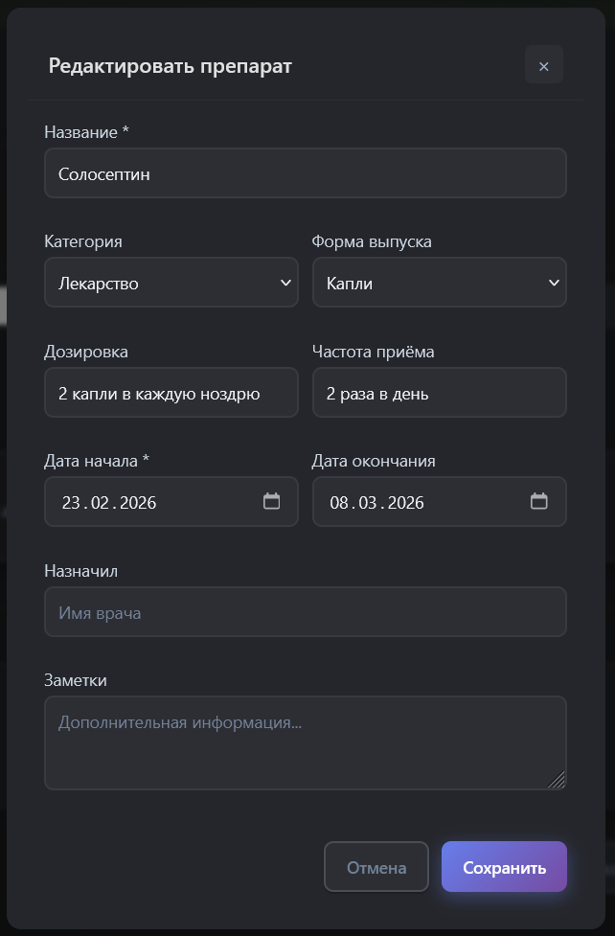Open the Форма выпуска dropdown
Viewport: 615px width, 936px height.
(439, 283)
